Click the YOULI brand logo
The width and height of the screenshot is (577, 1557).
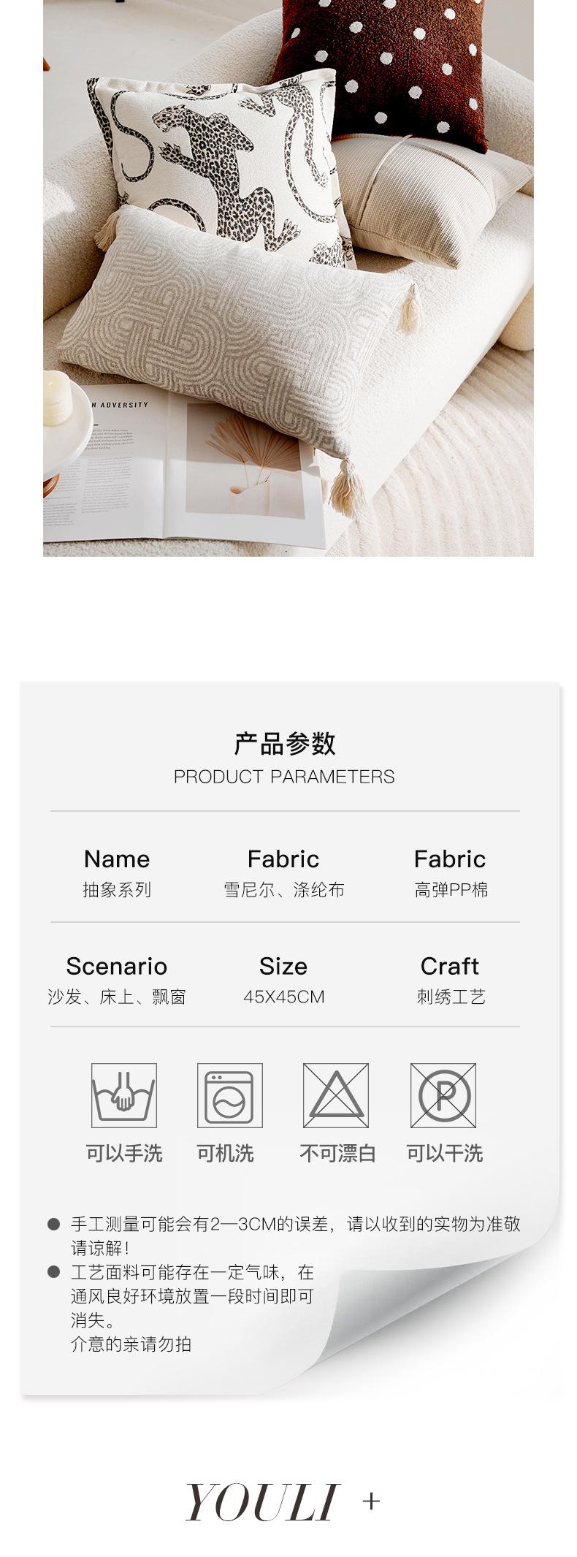point(262,1502)
